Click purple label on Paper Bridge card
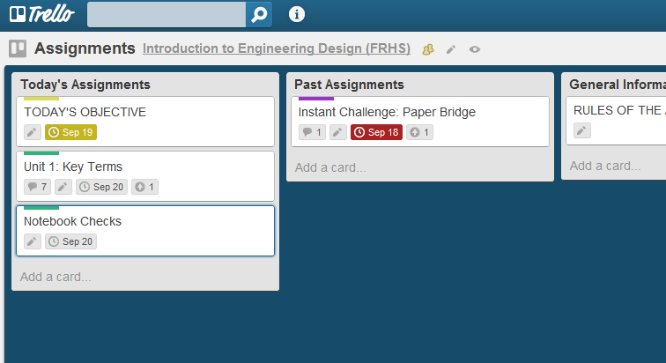Image resolution: width=666 pixels, height=363 pixels. tap(316, 99)
